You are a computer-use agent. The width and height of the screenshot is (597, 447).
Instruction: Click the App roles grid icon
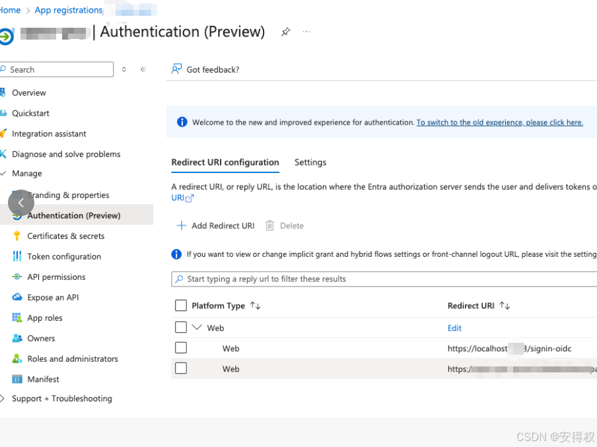coord(17,318)
